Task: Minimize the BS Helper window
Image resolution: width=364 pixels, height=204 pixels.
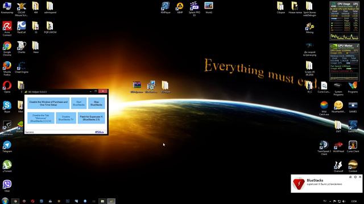Action: pos(90,91)
